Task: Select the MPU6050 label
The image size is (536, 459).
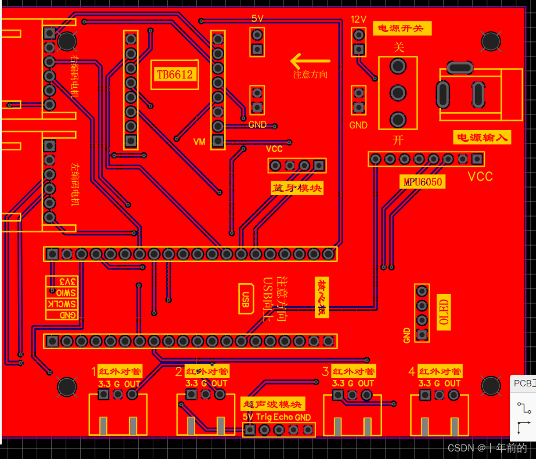Action: pyautogui.click(x=423, y=182)
